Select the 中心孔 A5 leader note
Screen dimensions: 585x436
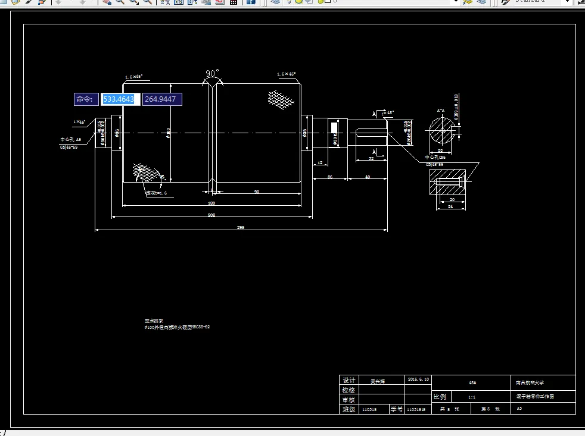click(71, 139)
